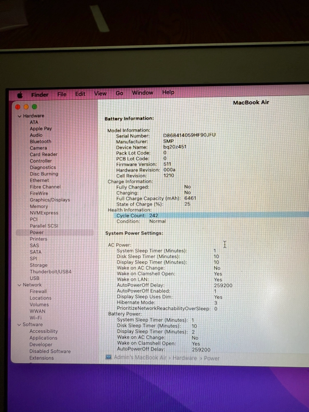The image size is (309, 412).
Task: Select WWAN under Network
Action: coord(37,311)
